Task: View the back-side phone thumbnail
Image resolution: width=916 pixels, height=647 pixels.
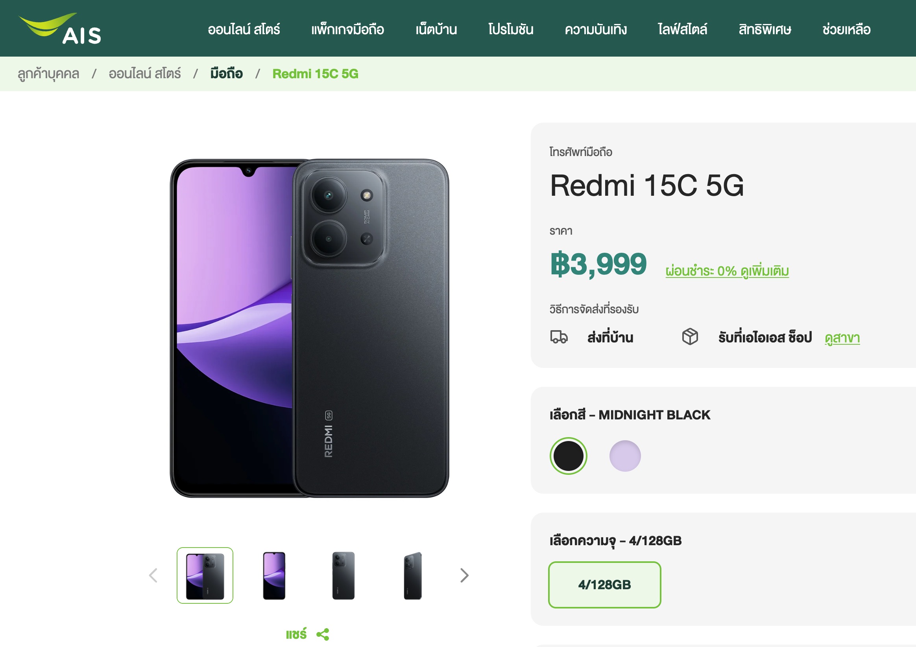Action: coord(343,575)
